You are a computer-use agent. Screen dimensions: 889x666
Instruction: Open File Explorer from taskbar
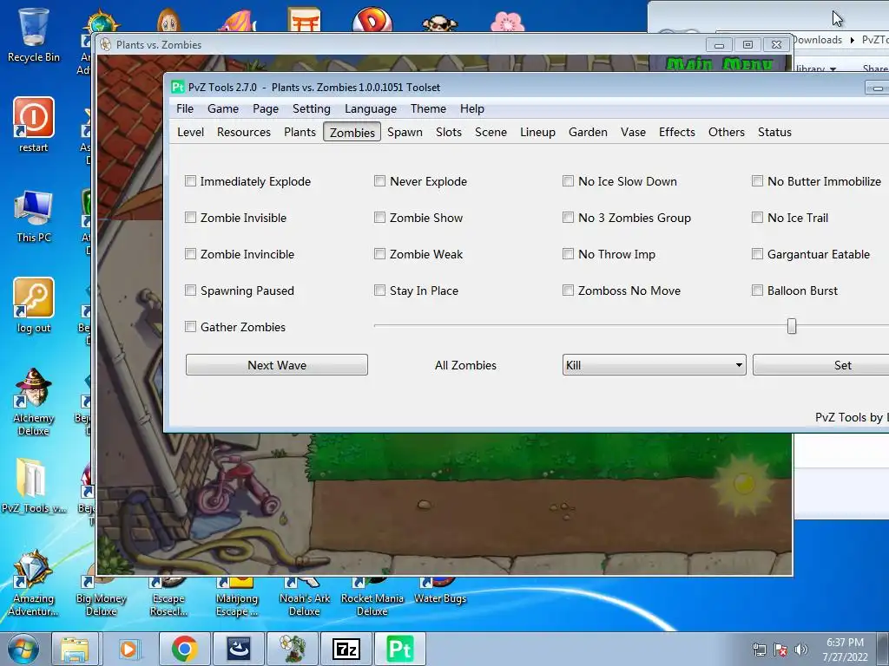(x=76, y=649)
